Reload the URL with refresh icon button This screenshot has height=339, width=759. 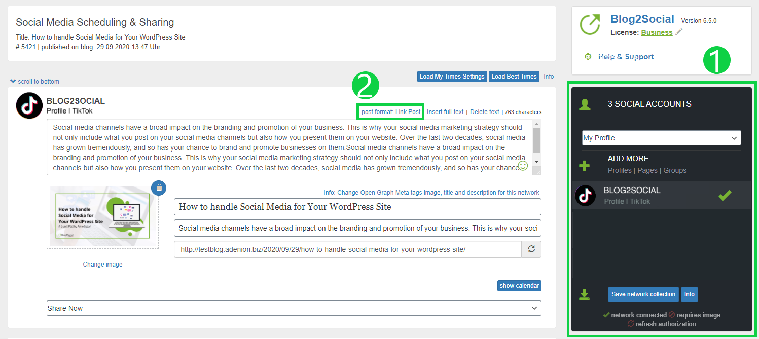point(531,249)
